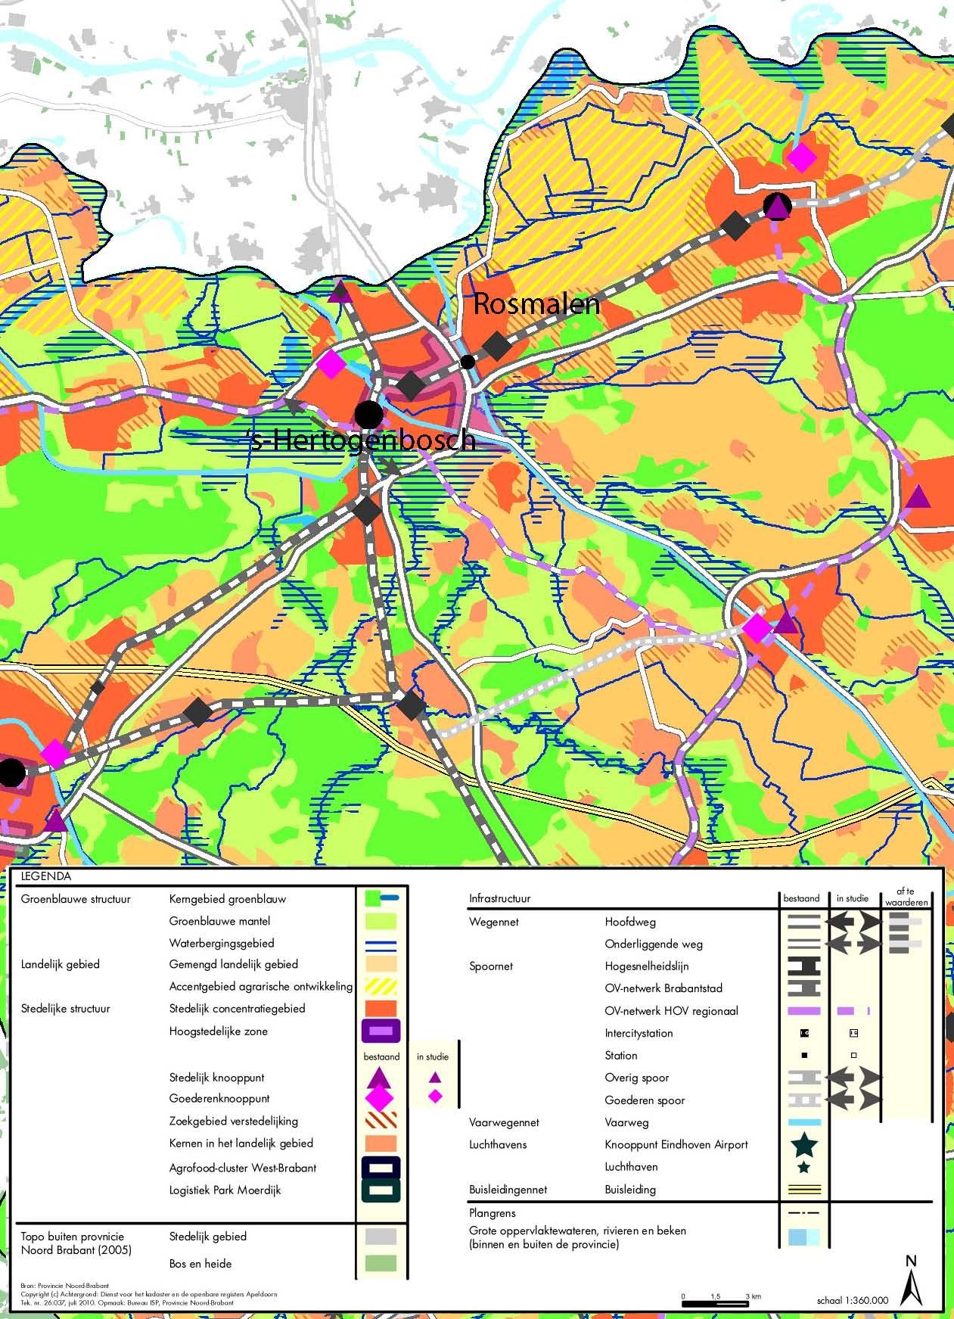Click the Kernen in het landelijk gebied swatch
This screenshot has height=1319, width=954.
(x=381, y=1143)
